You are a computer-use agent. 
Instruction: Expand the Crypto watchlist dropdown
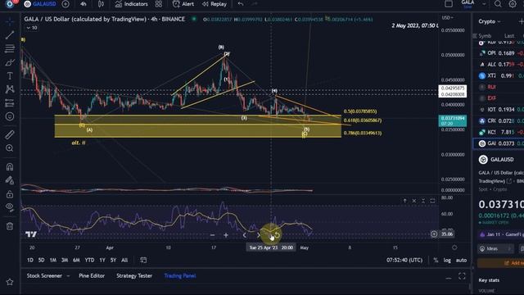pyautogui.click(x=490, y=21)
